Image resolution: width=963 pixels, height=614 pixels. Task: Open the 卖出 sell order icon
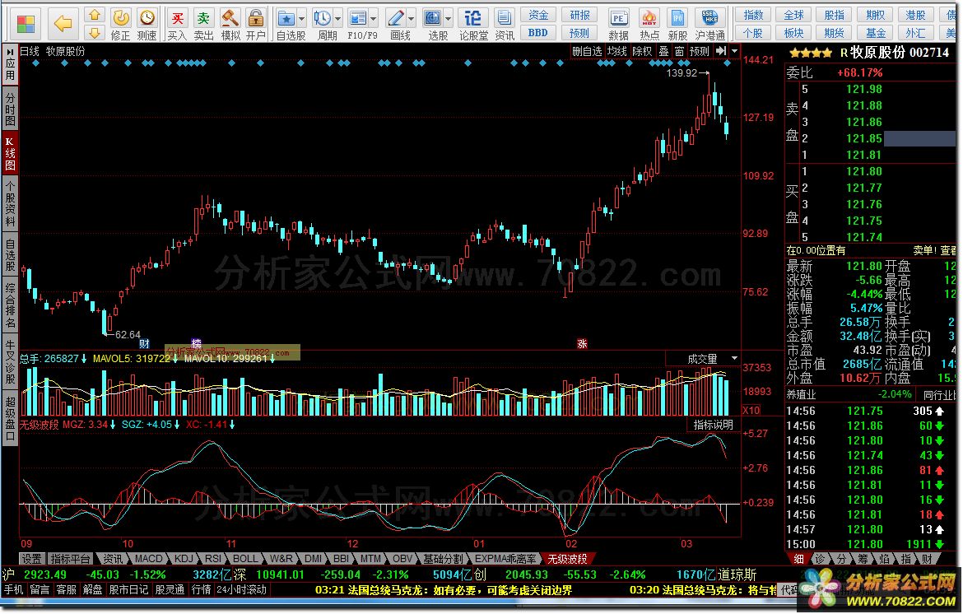coord(203,25)
